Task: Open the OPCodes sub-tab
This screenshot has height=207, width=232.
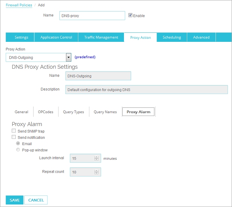Action: [x=46, y=112]
